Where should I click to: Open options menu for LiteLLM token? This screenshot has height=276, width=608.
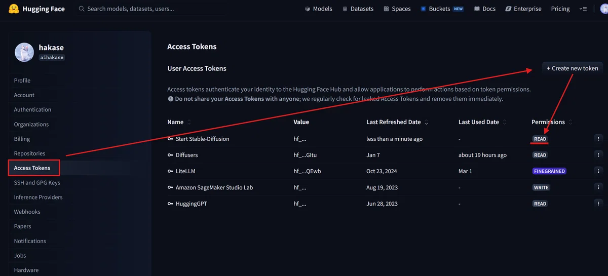(x=598, y=171)
